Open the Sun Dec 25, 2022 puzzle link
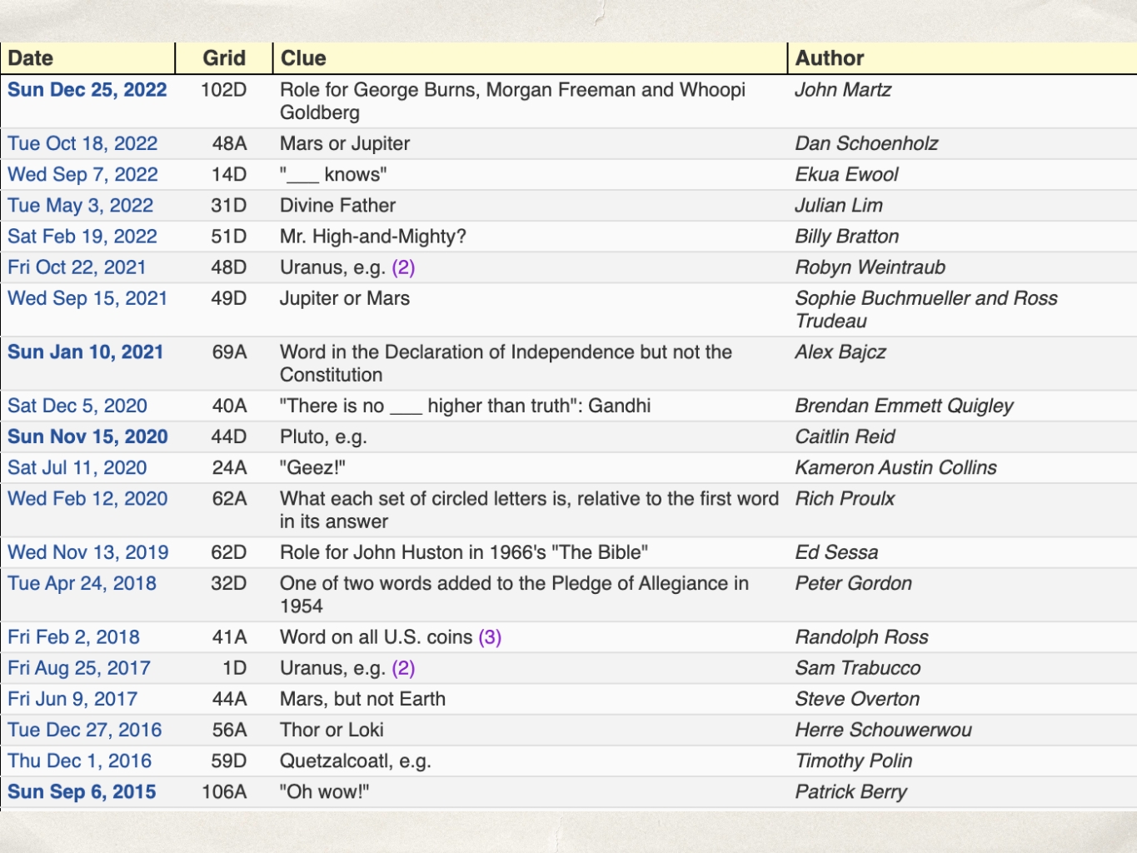This screenshot has height=853, width=1137. [87, 90]
